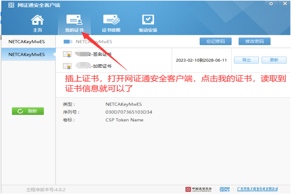Select the first NETCAKeyMwES sidebar entry

27,41
